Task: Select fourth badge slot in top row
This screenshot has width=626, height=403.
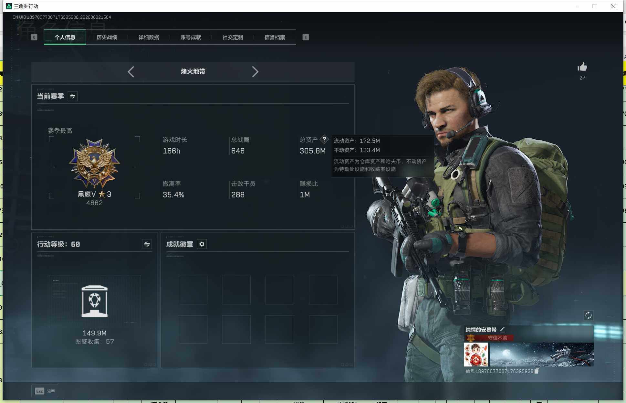Action: [x=323, y=290]
